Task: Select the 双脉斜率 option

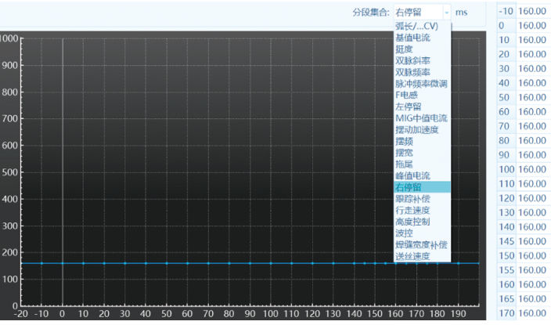Action: (x=412, y=60)
